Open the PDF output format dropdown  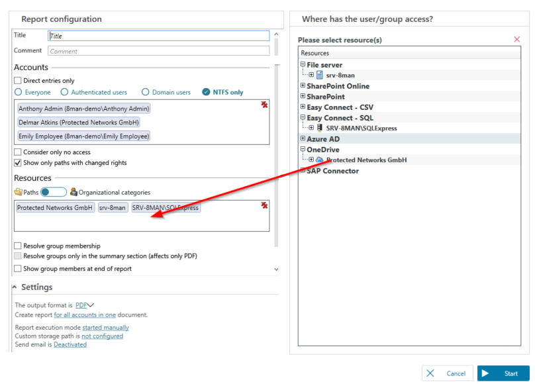(x=85, y=305)
